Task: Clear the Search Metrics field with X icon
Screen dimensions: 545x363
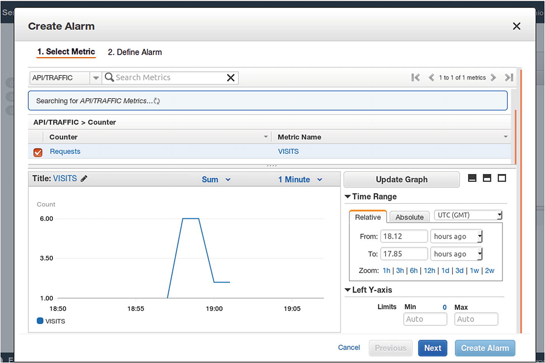Action: coord(231,78)
